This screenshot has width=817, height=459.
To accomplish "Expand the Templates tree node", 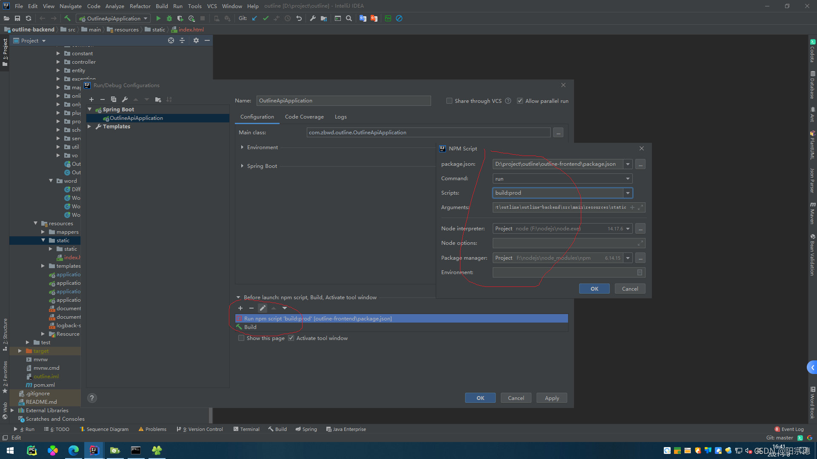I will (89, 127).
